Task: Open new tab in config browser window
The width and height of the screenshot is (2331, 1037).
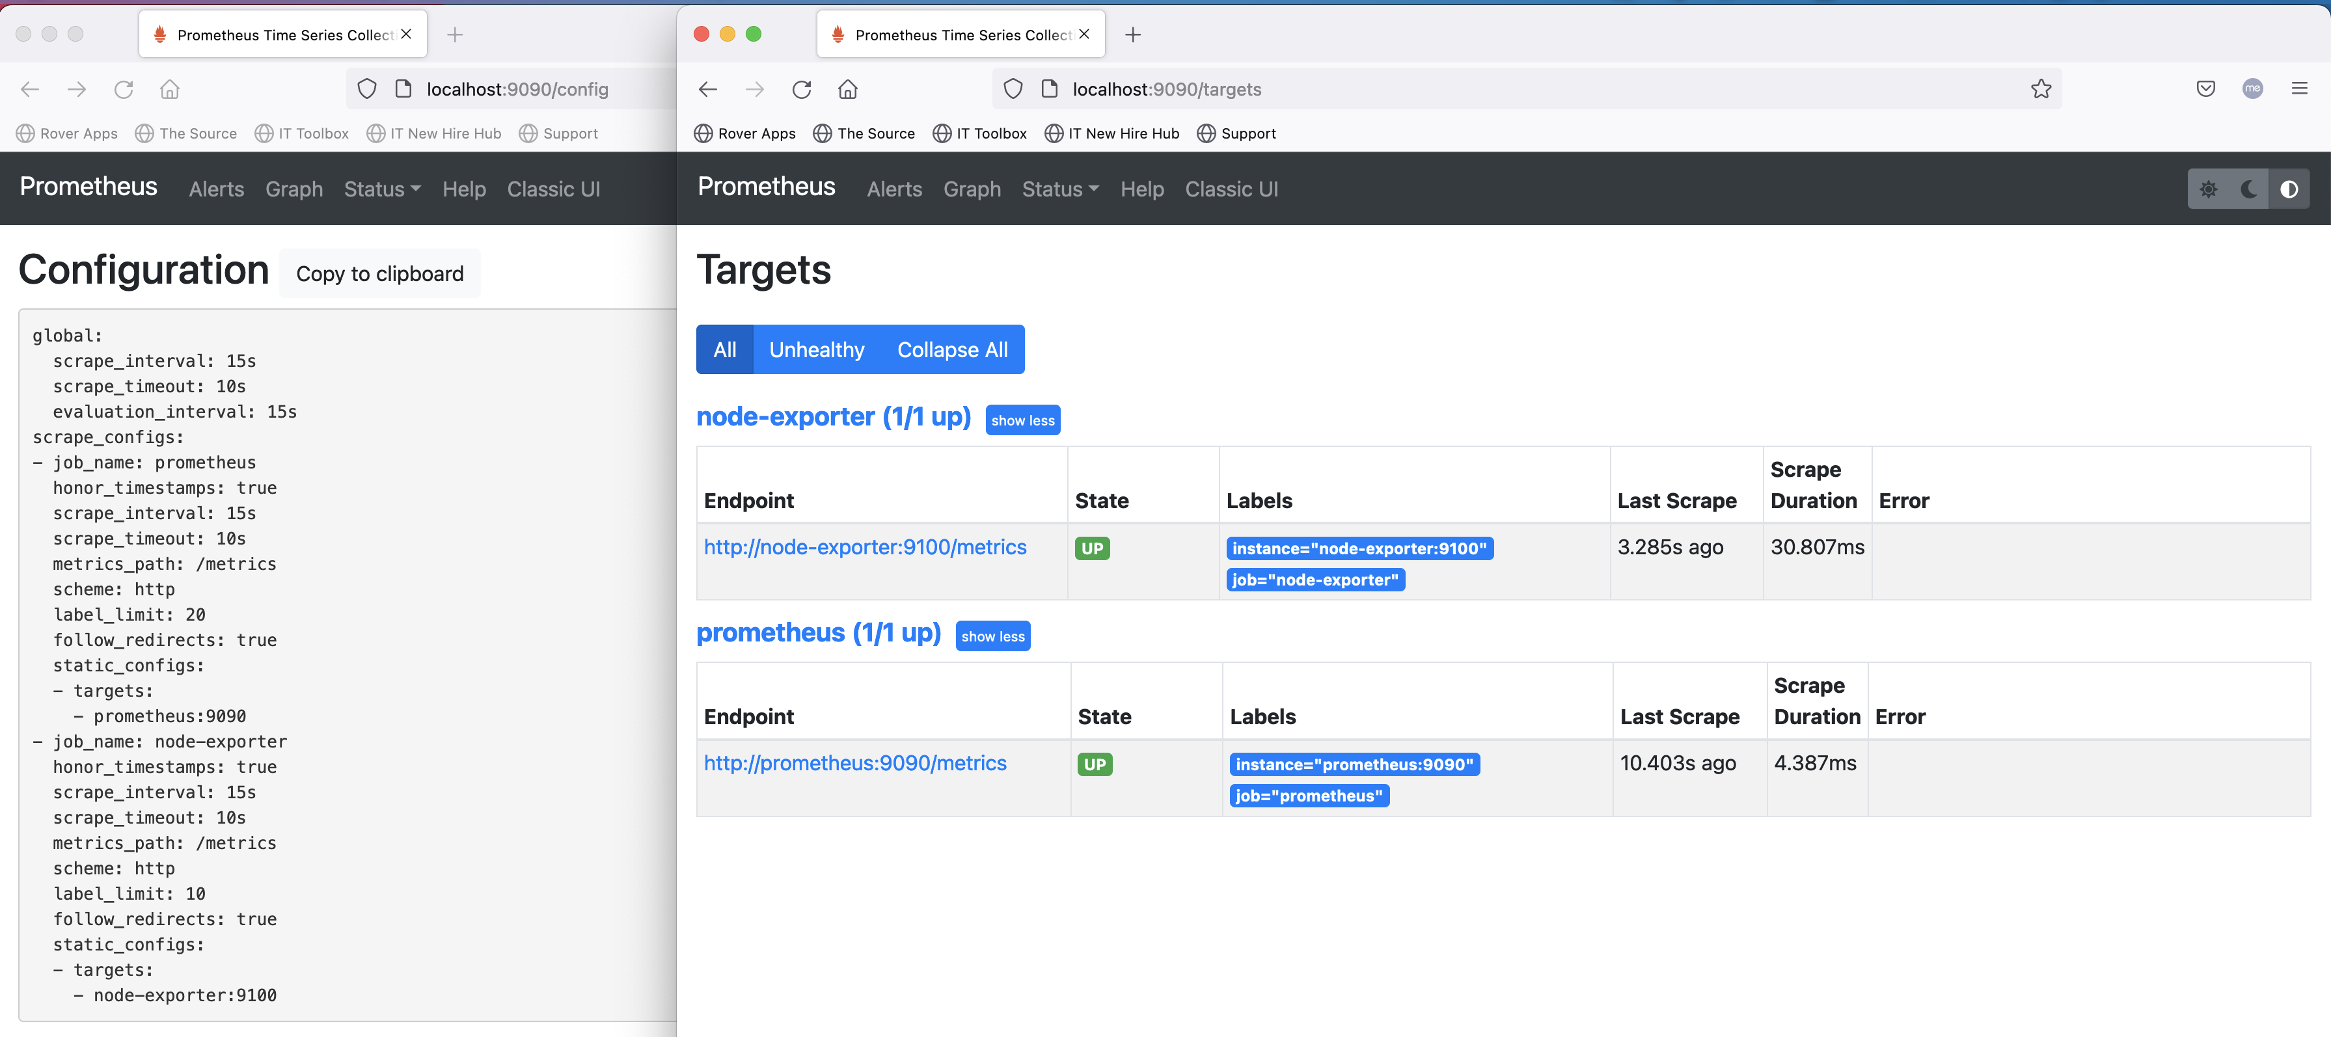Action: [x=455, y=34]
